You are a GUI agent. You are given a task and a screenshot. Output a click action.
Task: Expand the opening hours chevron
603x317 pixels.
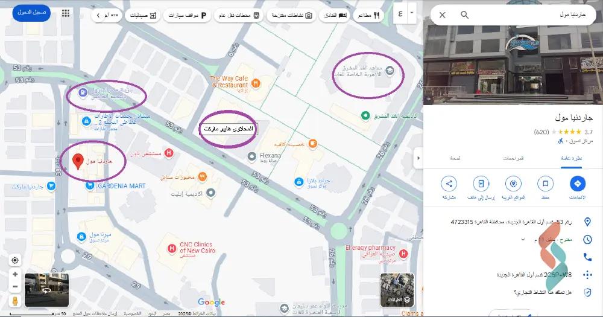point(523,240)
